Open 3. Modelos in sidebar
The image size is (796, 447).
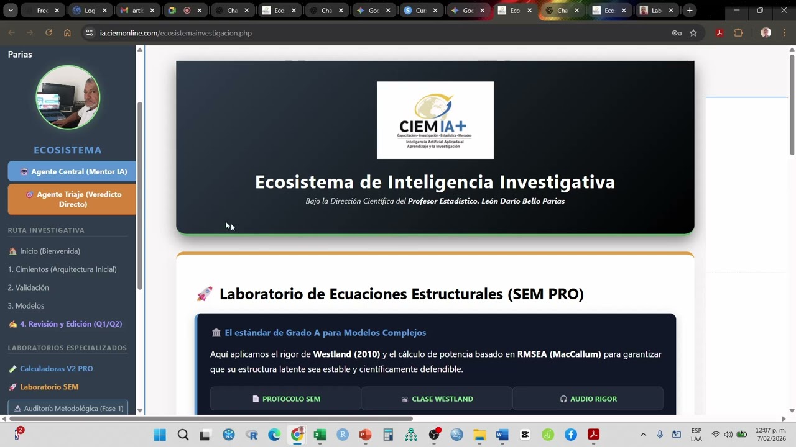pyautogui.click(x=26, y=305)
